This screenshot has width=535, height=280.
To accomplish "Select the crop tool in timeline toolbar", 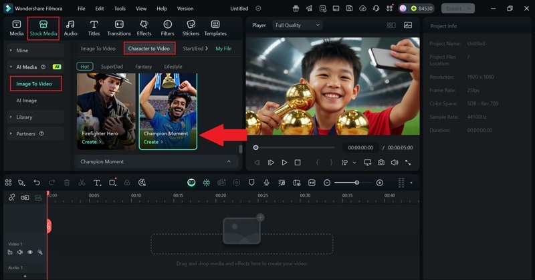I will click(x=112, y=183).
